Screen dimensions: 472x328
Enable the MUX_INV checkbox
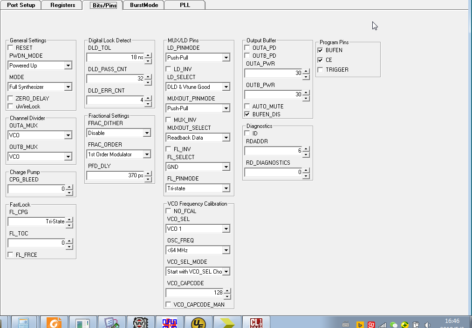(169, 120)
